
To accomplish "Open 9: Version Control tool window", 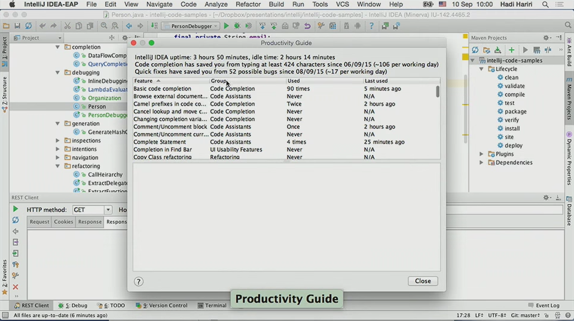I will 161,305.
